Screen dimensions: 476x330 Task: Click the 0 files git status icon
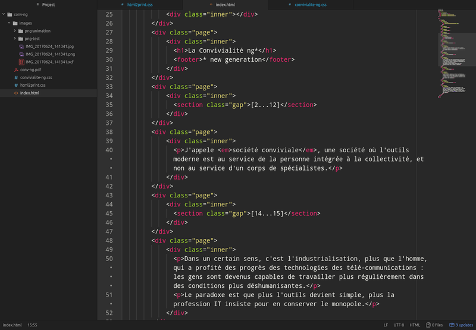[x=428, y=325]
